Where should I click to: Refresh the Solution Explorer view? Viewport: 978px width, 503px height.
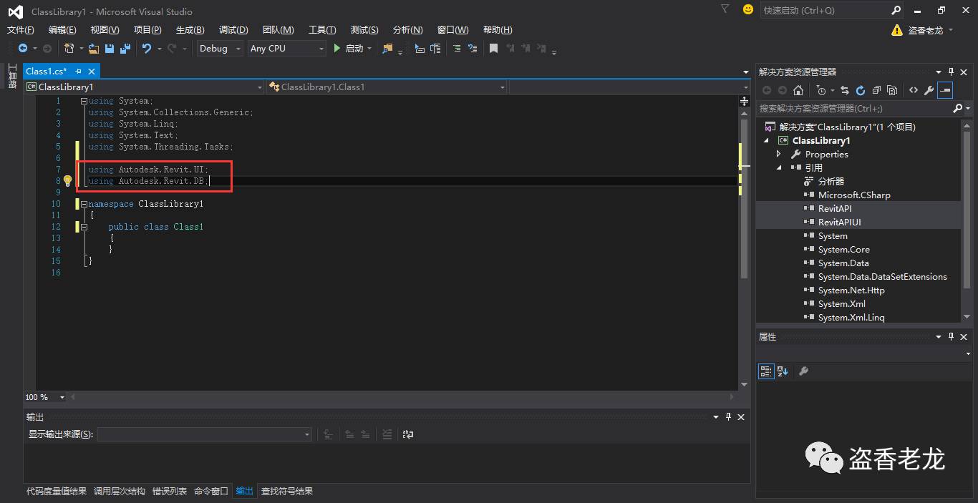point(861,90)
